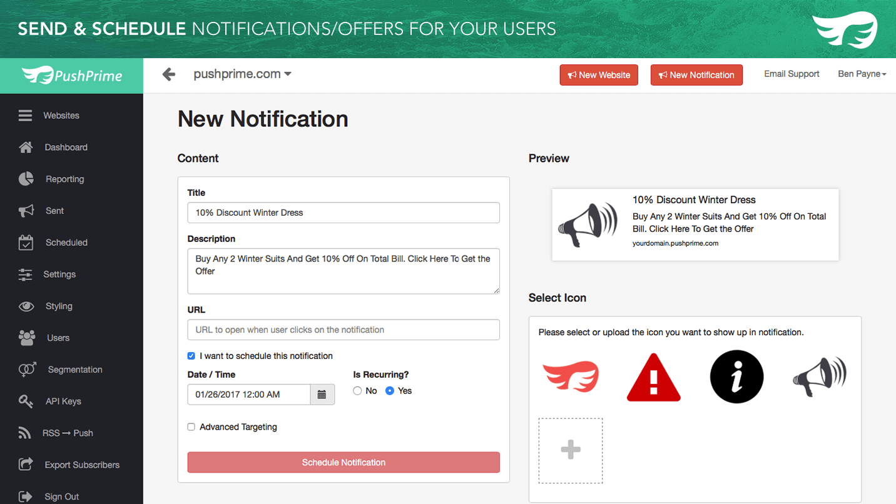Open Settings label in the sidebar
Image resolution: width=896 pixels, height=504 pixels.
click(59, 275)
